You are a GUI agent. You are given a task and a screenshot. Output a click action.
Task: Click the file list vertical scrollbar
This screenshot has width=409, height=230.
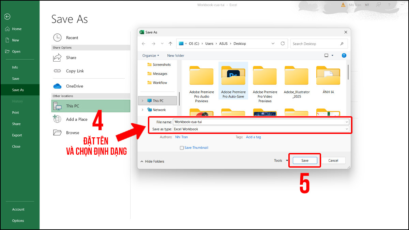(348, 72)
